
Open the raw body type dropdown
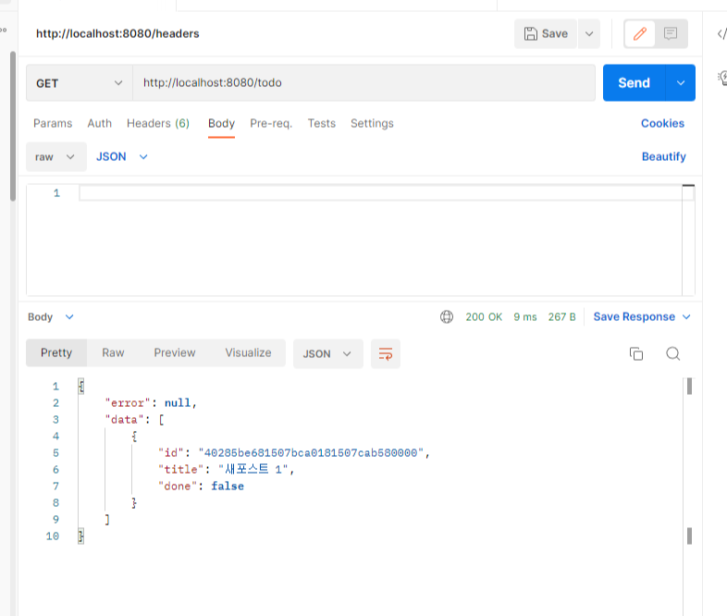pos(56,156)
